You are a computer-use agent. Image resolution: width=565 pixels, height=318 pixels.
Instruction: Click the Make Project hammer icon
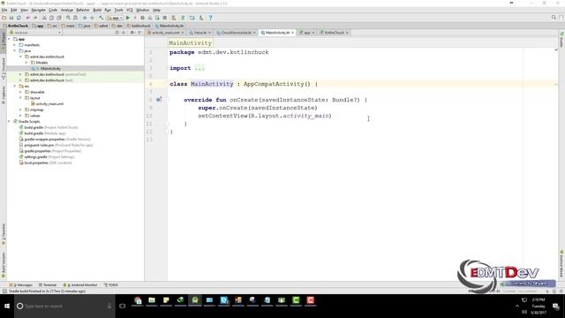(102, 18)
